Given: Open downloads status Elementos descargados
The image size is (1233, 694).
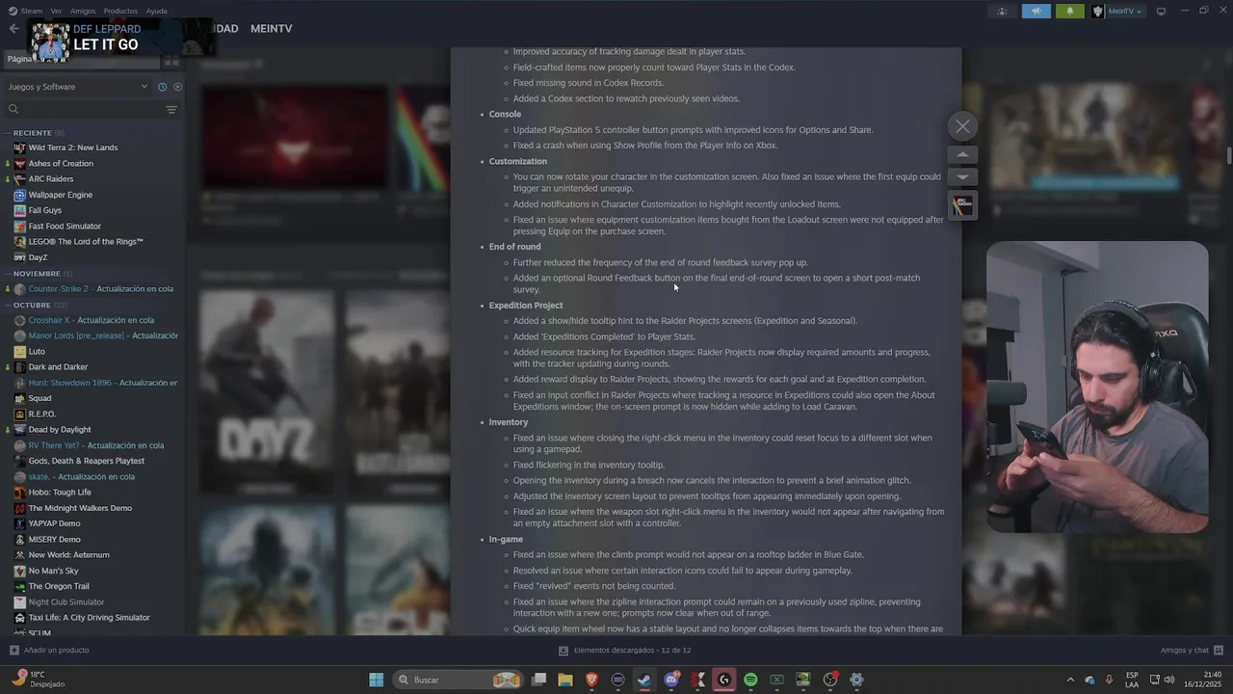Looking at the screenshot, I should (625, 651).
